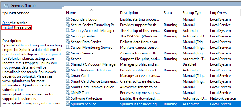Select the Smart Card service name
This screenshot has height=107, width=241.
point(80,76)
